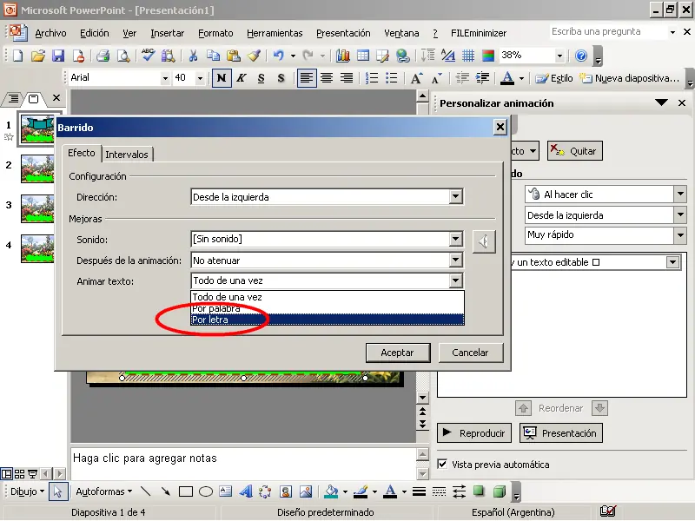Click the Oval shape tool

(206, 491)
